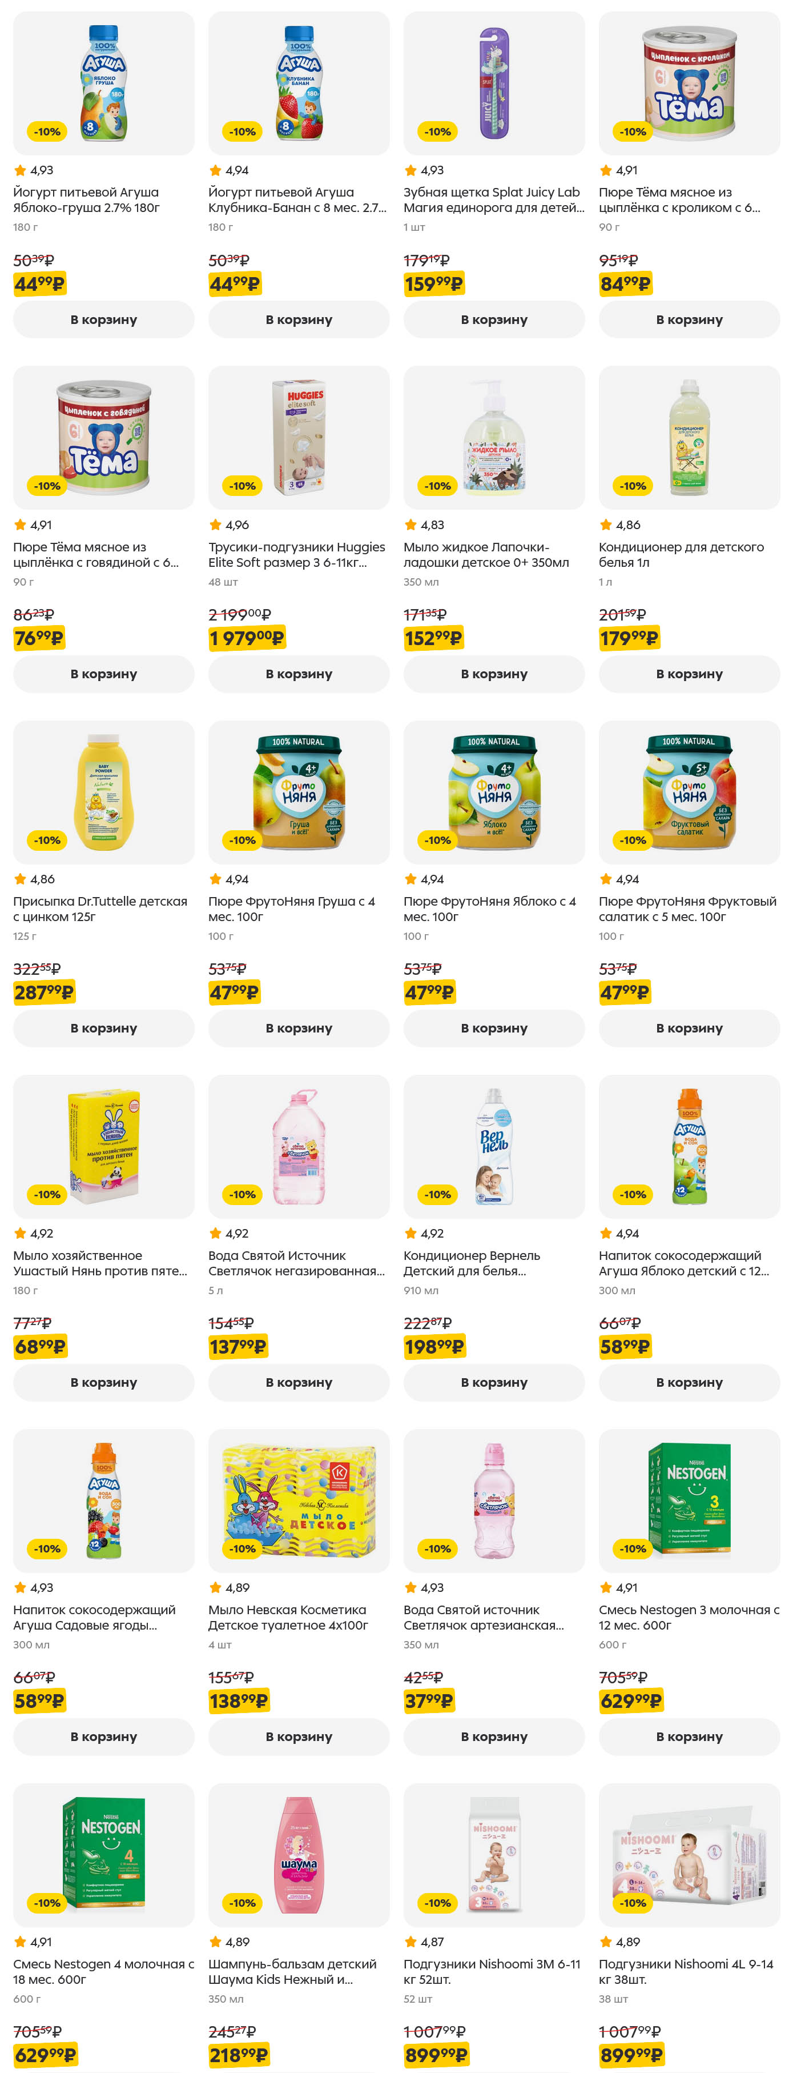
Task: Open the Ушастый Нянь laundry soap image
Action: point(104,1146)
